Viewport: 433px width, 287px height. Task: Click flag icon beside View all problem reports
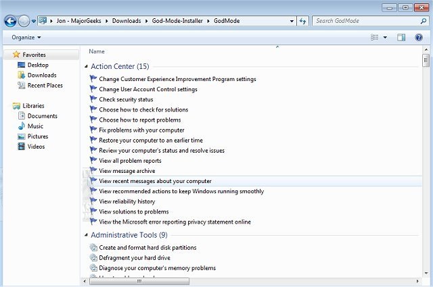[93, 161]
